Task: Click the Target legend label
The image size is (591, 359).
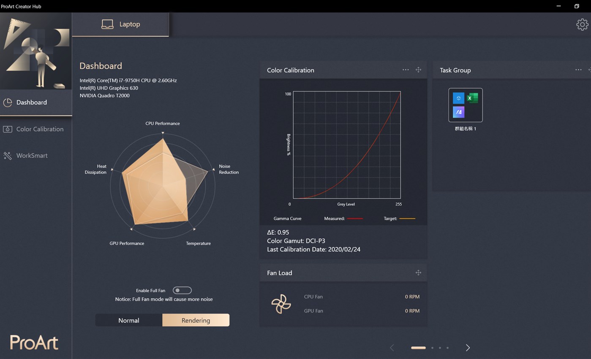Action: coord(390,219)
